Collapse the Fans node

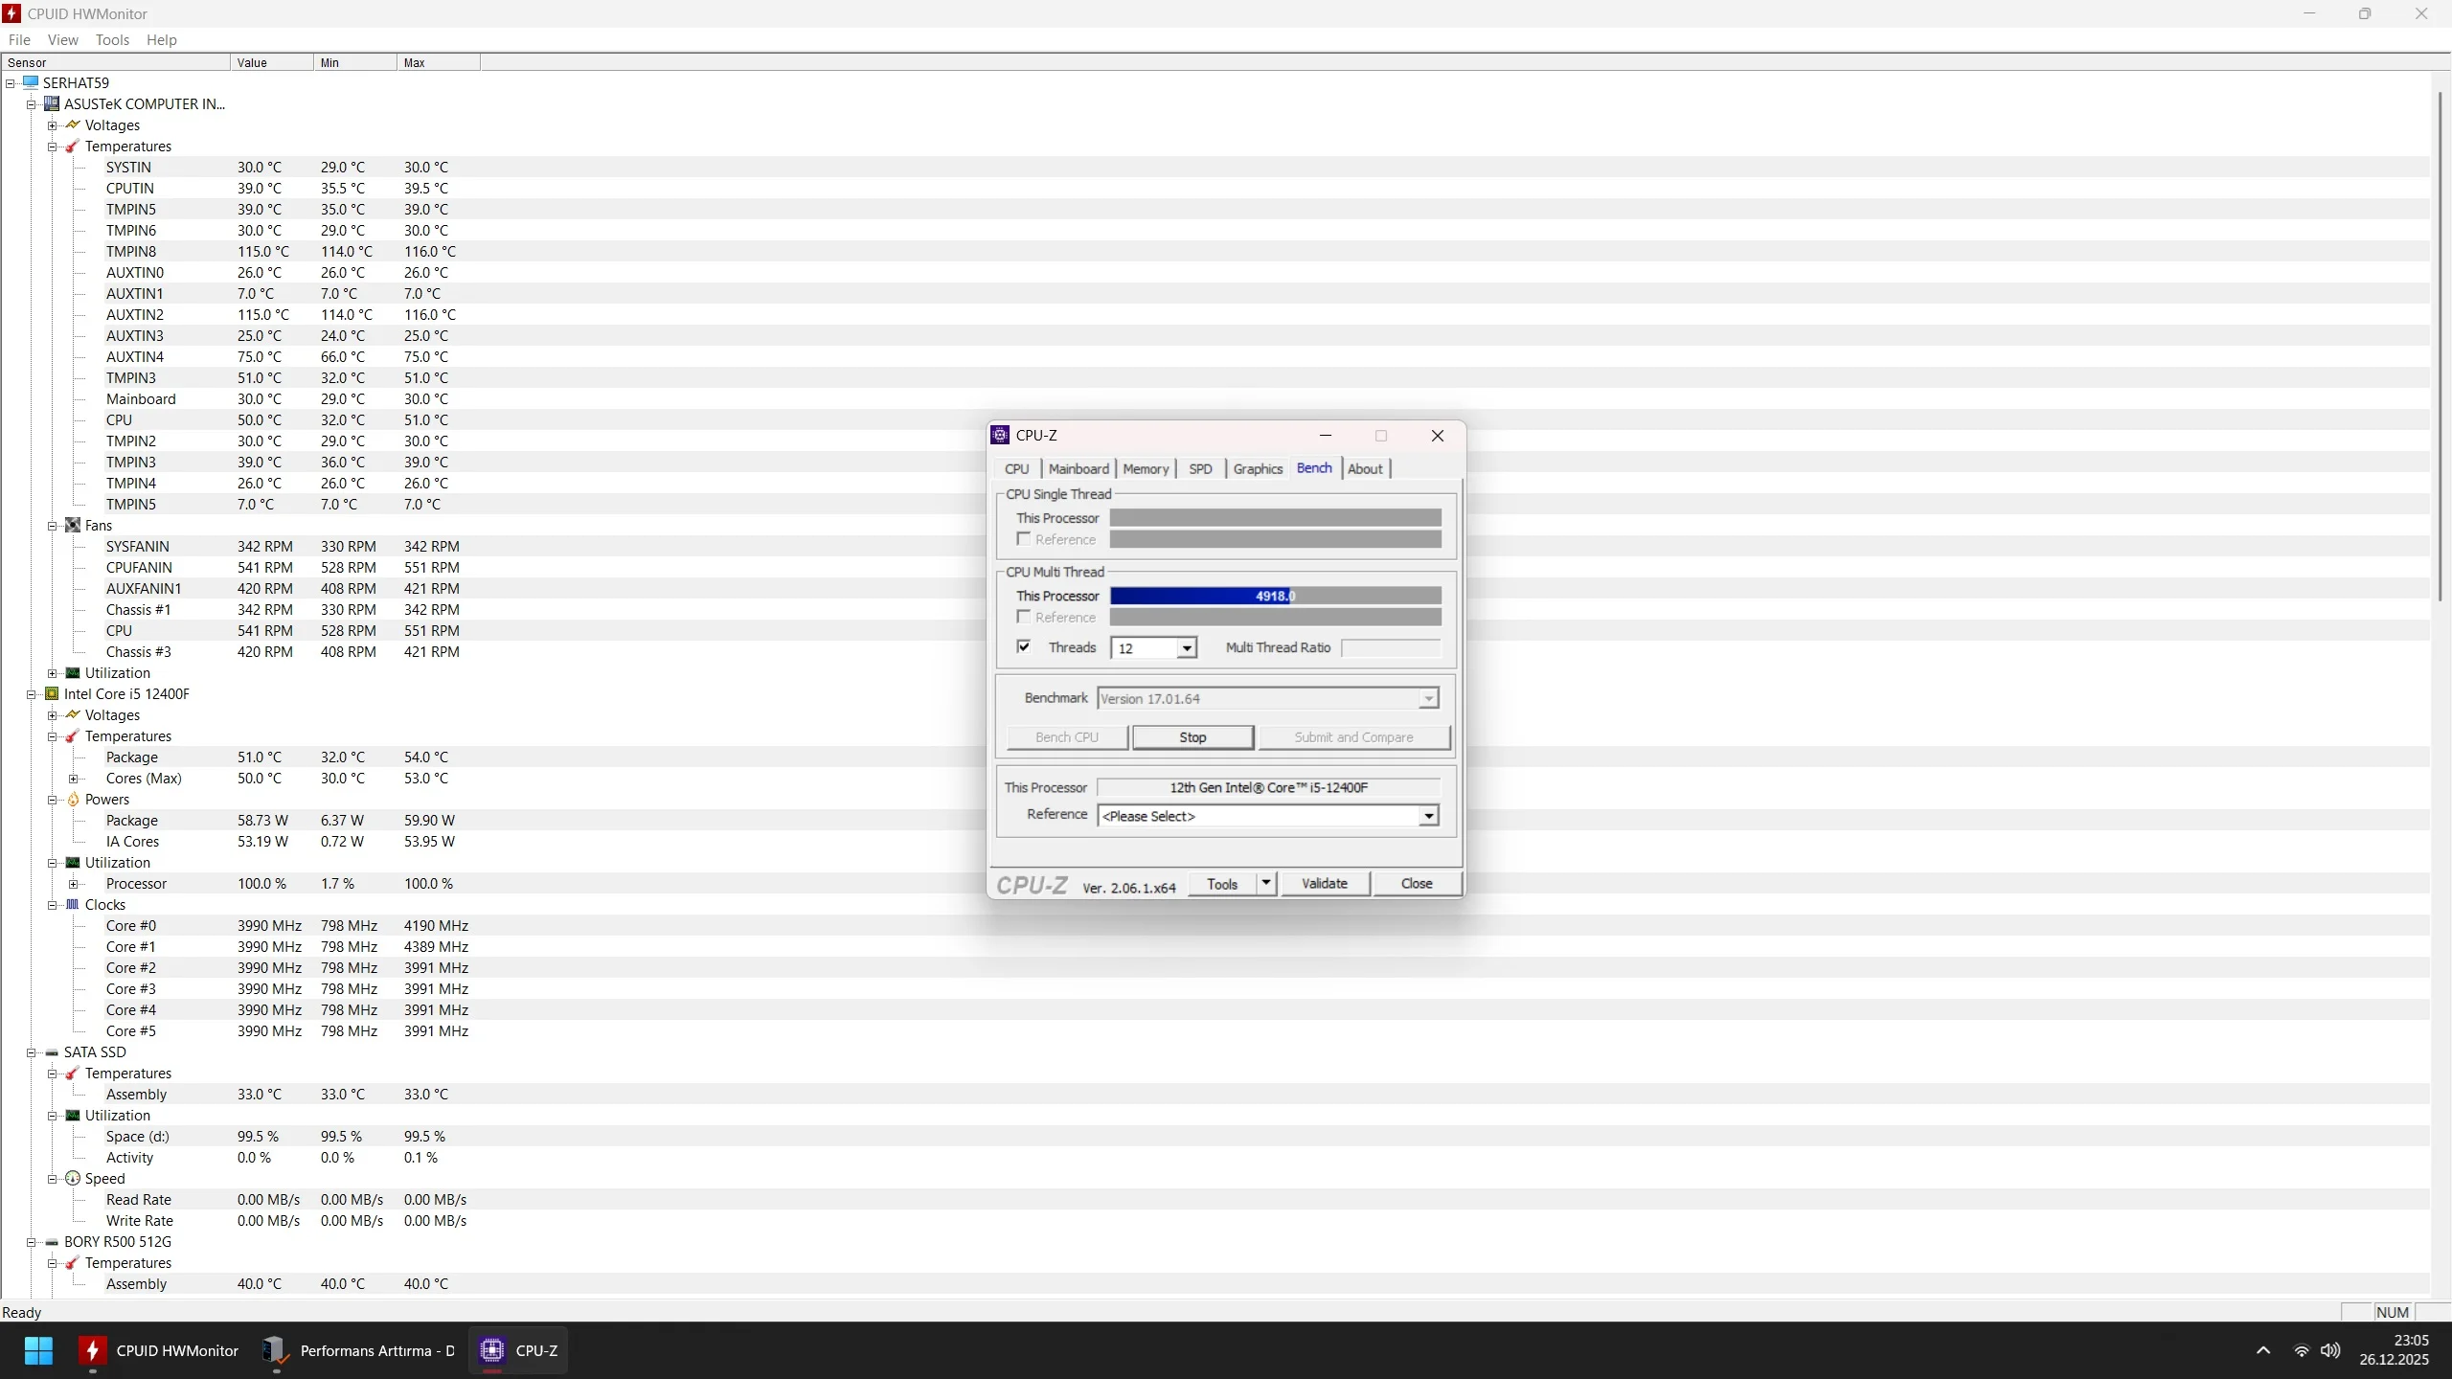point(53,526)
